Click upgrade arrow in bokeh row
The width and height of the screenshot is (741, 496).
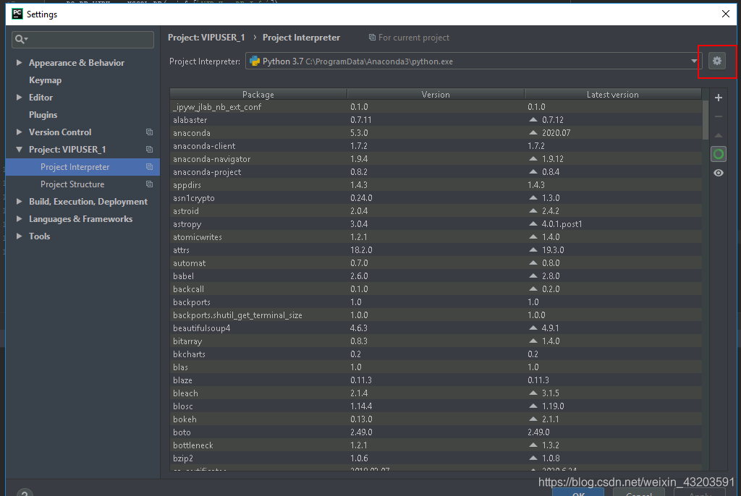[533, 419]
